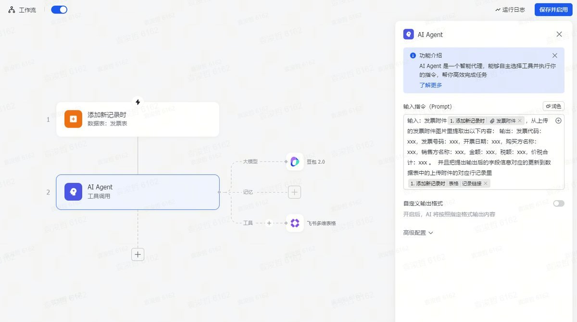This screenshot has width=577, height=322.
Task: Click the 大模型 branch label
Action: coord(251,162)
